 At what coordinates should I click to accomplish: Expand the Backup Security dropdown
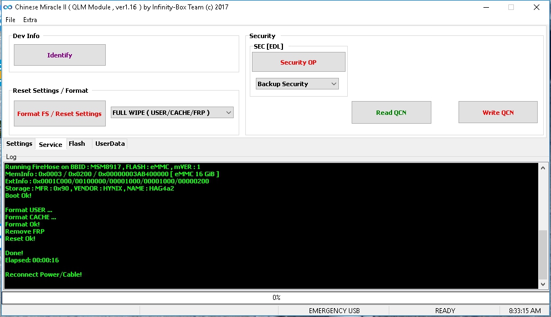tap(297, 84)
